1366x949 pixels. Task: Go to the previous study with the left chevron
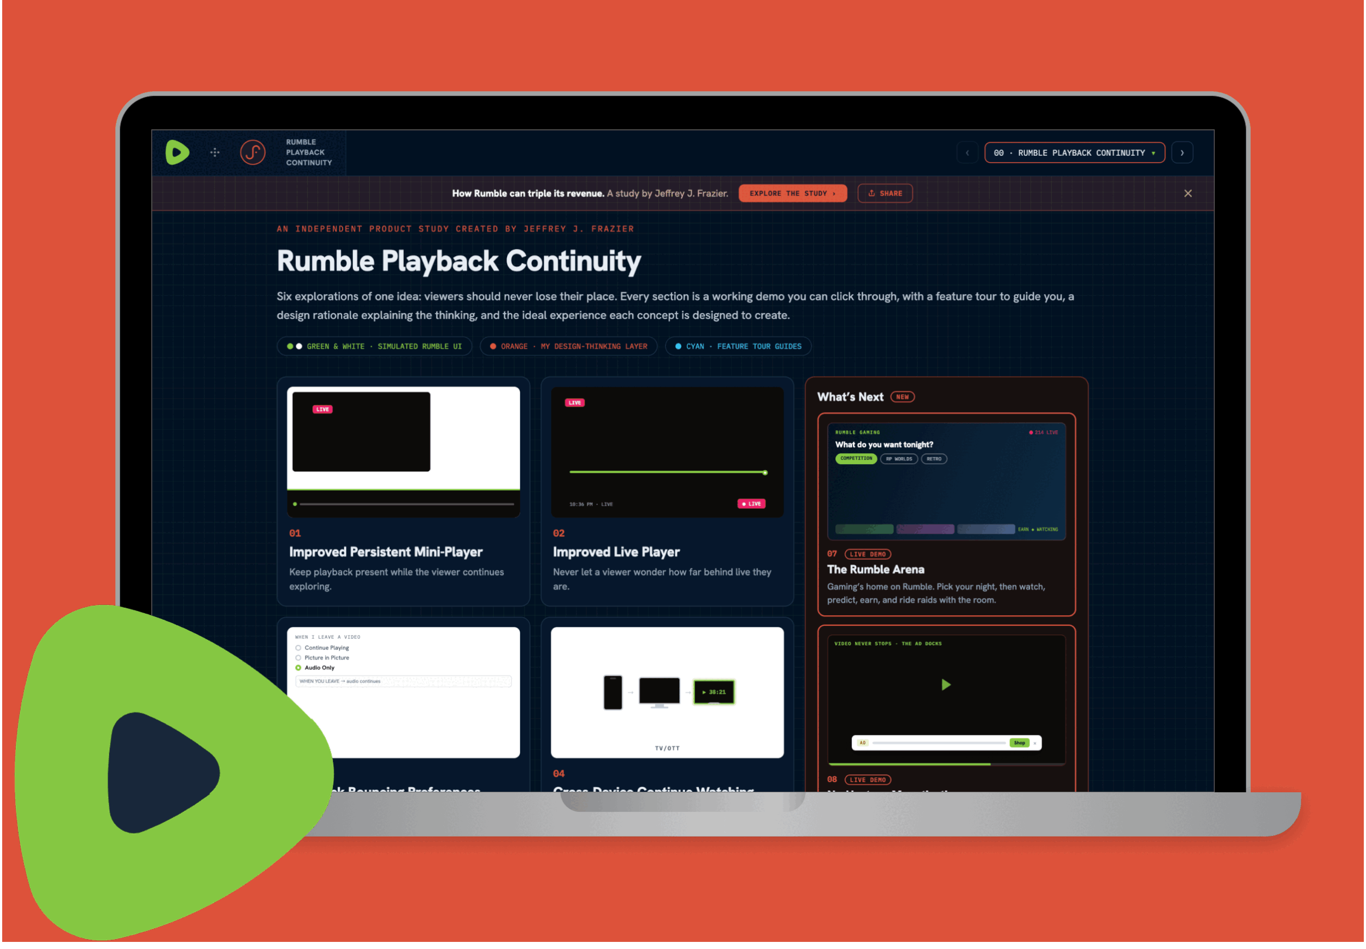click(968, 153)
